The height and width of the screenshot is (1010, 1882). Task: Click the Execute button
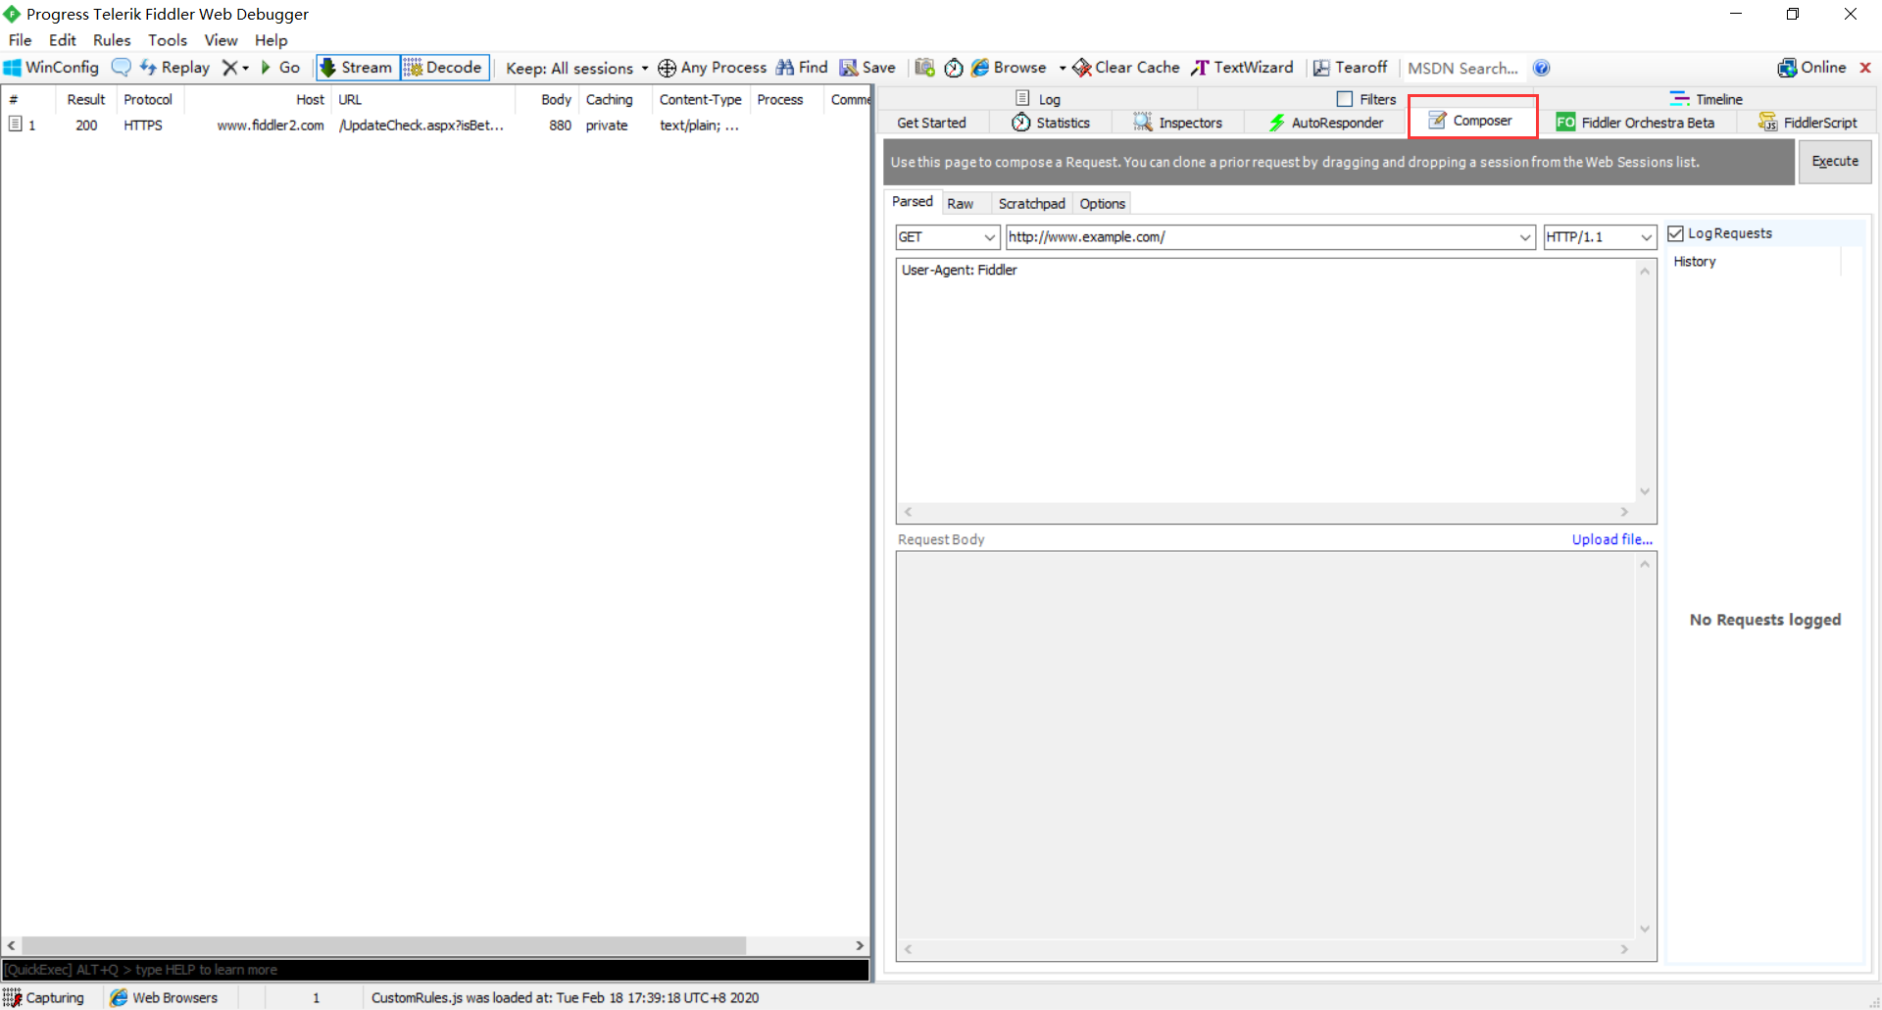point(1835,162)
